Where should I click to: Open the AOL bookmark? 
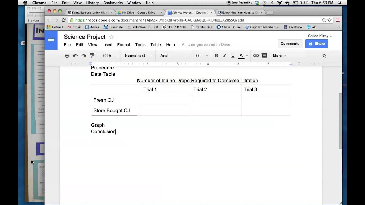pyautogui.click(x=312, y=27)
